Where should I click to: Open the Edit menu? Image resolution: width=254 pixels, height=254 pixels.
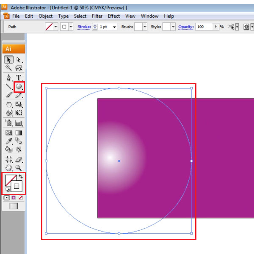[29, 16]
